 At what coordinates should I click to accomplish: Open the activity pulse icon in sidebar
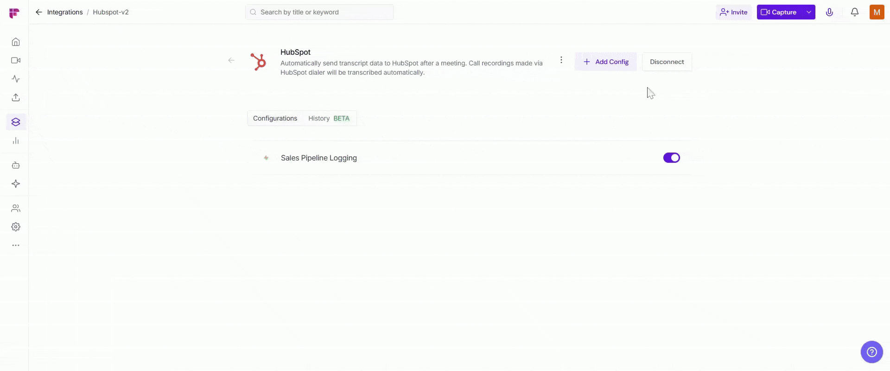coord(16,79)
